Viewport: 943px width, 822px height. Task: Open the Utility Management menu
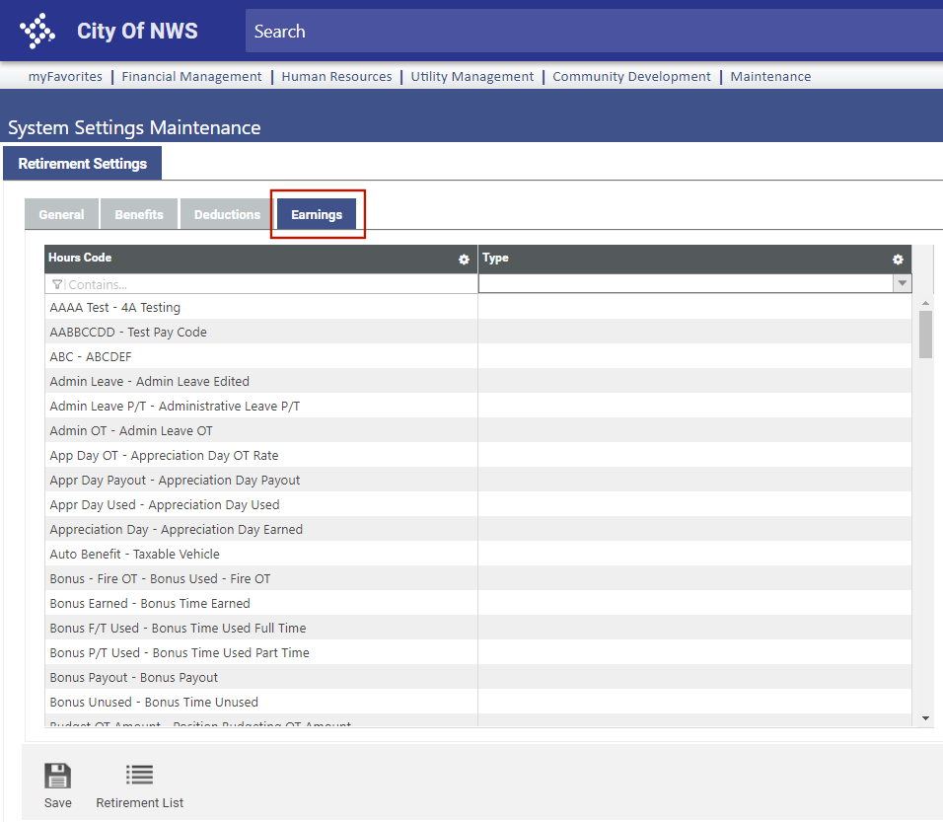click(x=472, y=76)
